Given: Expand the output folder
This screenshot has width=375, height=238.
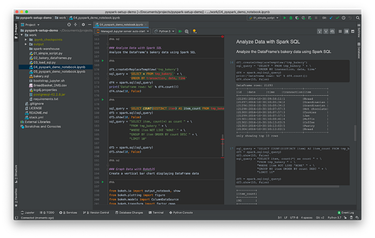Looking at the screenshot, I should click(26, 44).
